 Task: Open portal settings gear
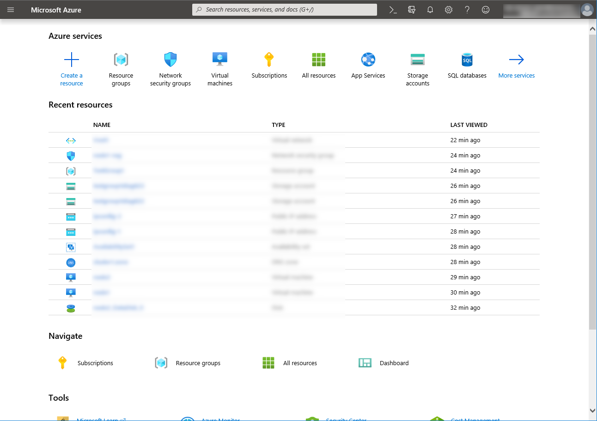[449, 10]
